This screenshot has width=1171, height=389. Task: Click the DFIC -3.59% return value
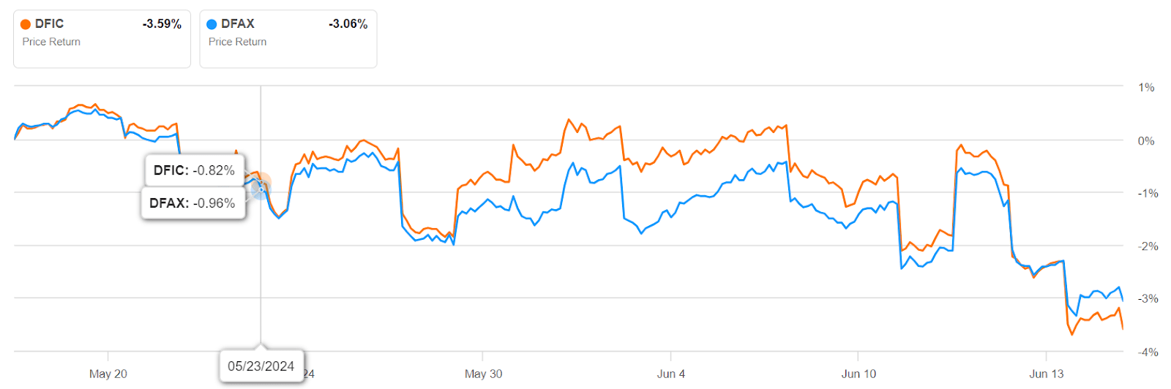tap(162, 24)
